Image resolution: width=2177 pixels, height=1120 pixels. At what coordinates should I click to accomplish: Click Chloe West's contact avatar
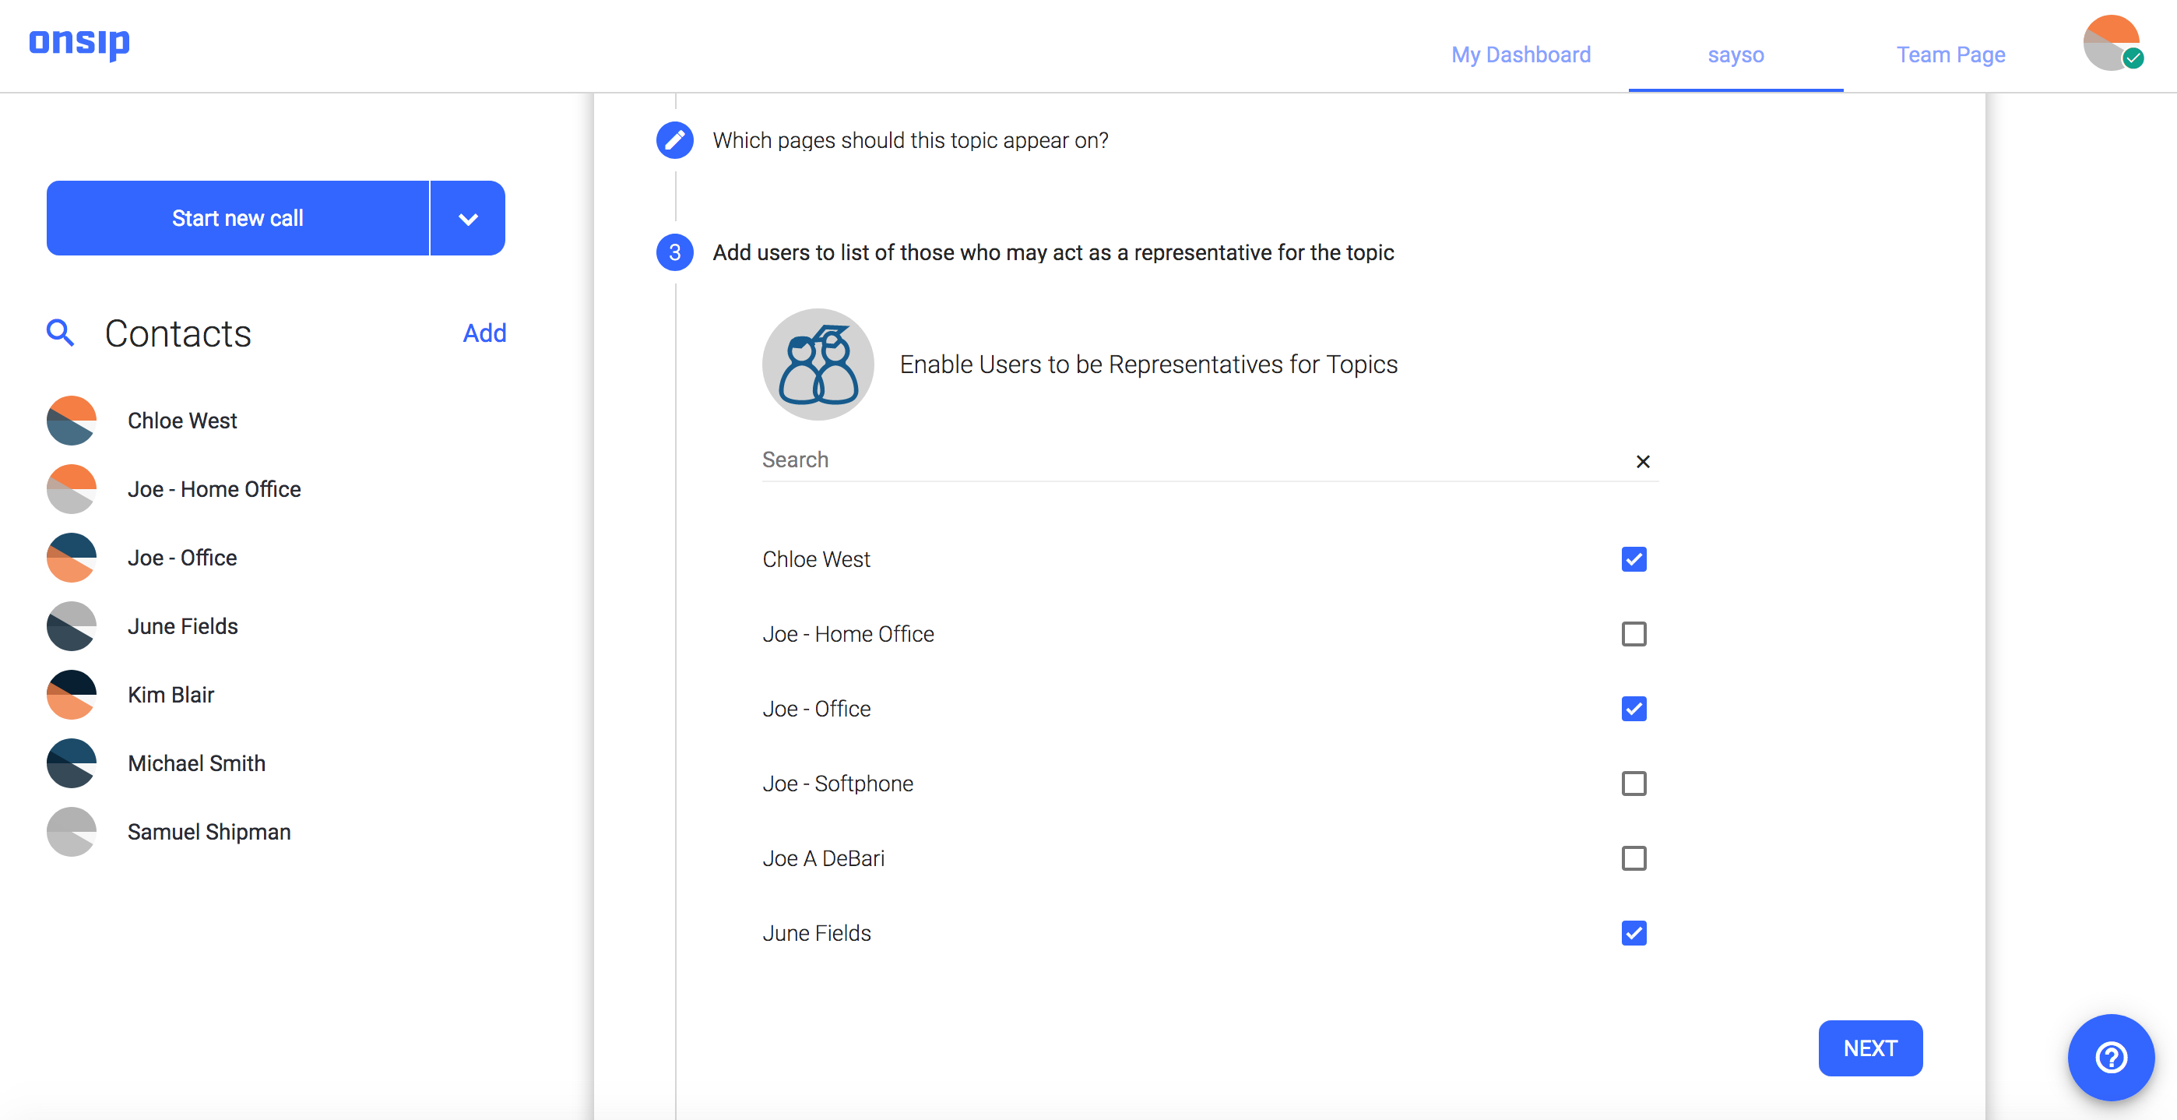click(x=71, y=420)
